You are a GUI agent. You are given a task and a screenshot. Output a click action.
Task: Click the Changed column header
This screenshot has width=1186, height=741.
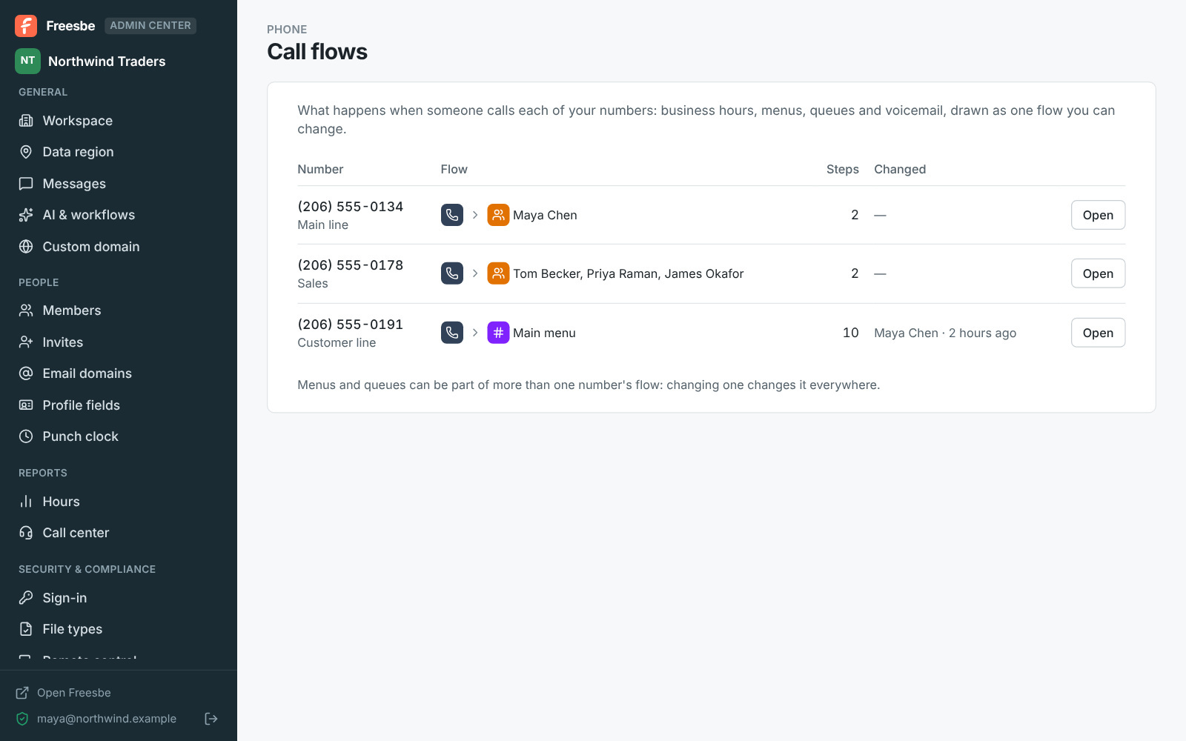900,169
